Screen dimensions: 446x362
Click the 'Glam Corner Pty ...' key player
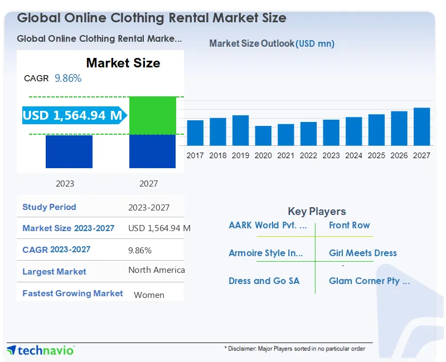tap(369, 281)
